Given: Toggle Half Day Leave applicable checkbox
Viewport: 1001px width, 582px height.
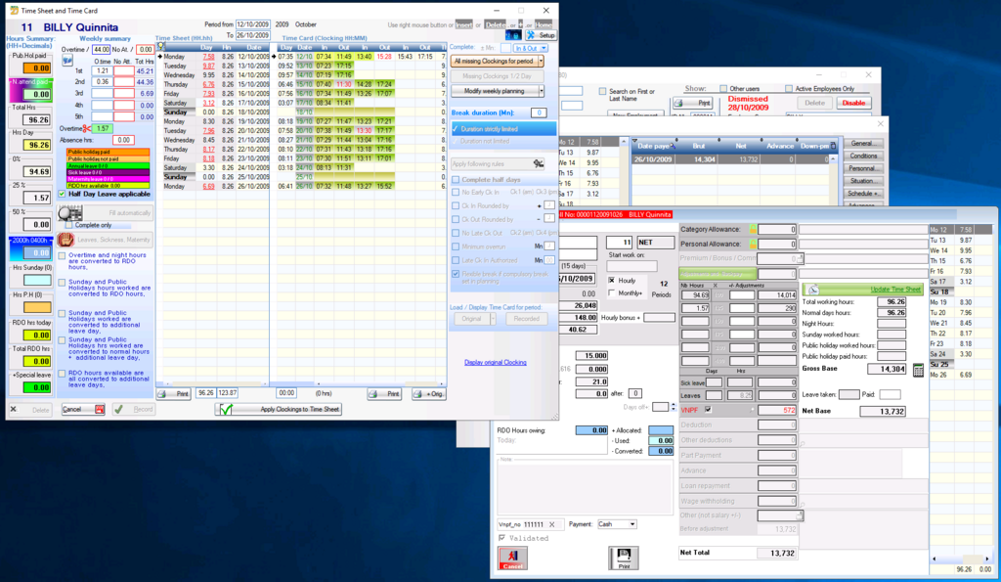Looking at the screenshot, I should (64, 194).
